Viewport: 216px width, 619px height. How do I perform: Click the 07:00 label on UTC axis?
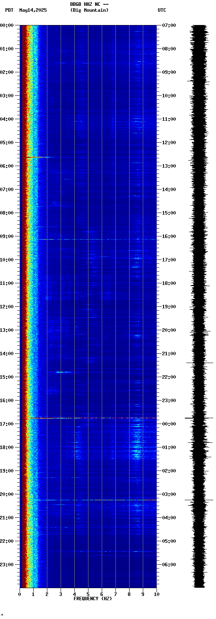[169, 25]
